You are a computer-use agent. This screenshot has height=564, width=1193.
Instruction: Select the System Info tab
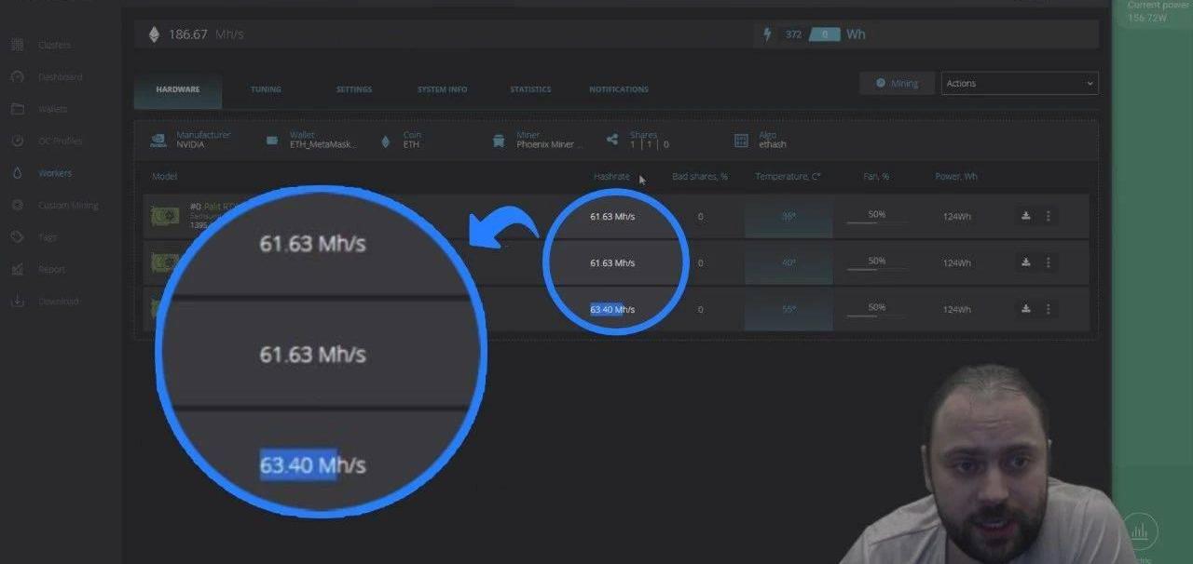coord(443,89)
